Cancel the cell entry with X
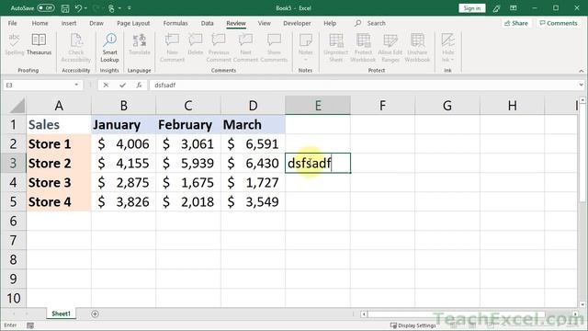Screen dimensions: 588x331 [107, 86]
